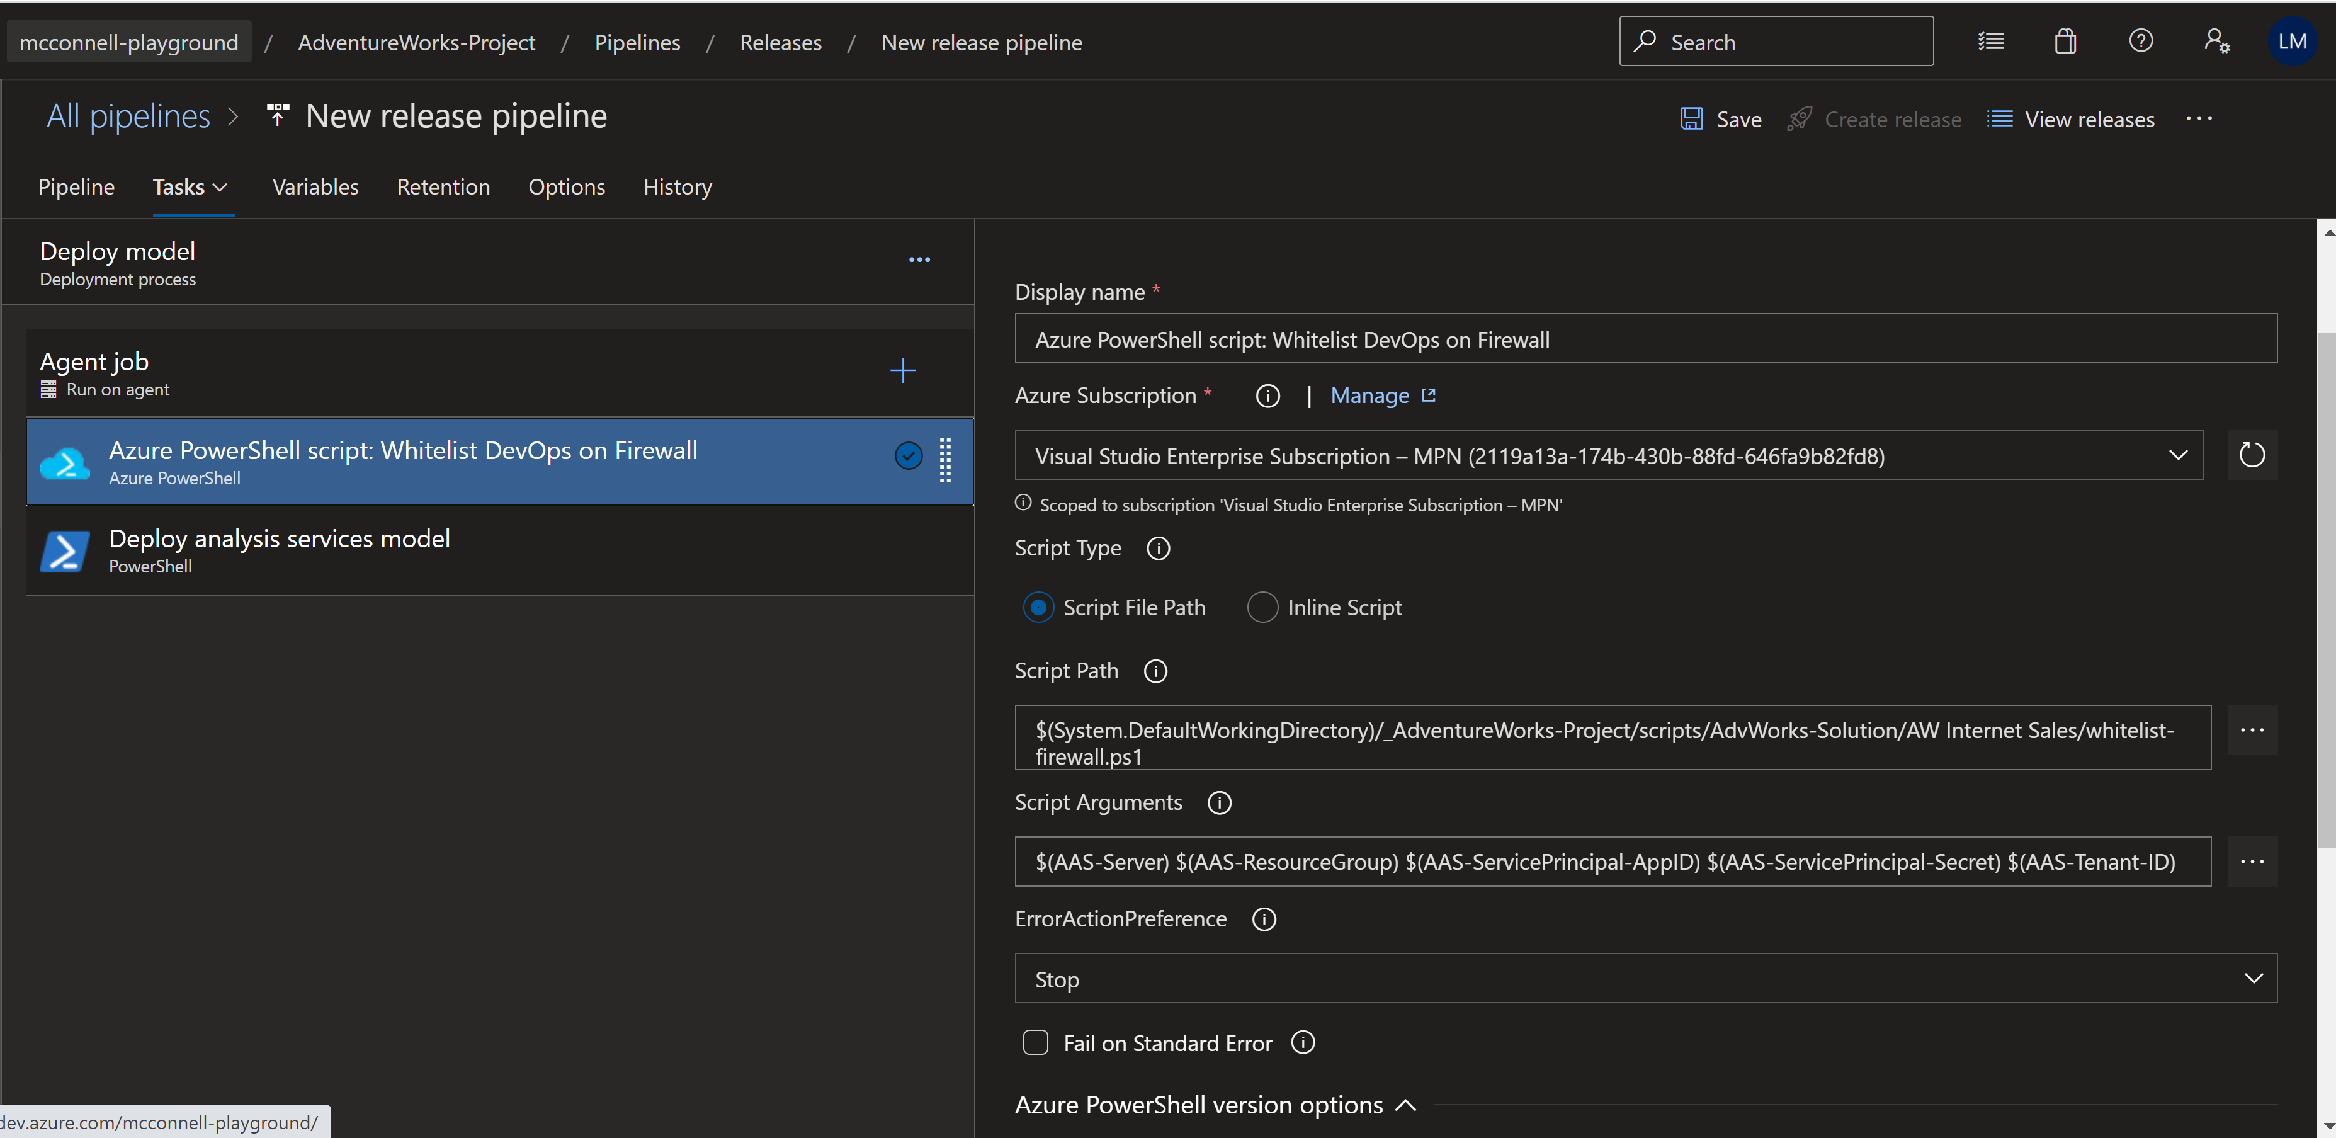Edit the Display name field
This screenshot has width=2336, height=1138.
pos(1646,339)
